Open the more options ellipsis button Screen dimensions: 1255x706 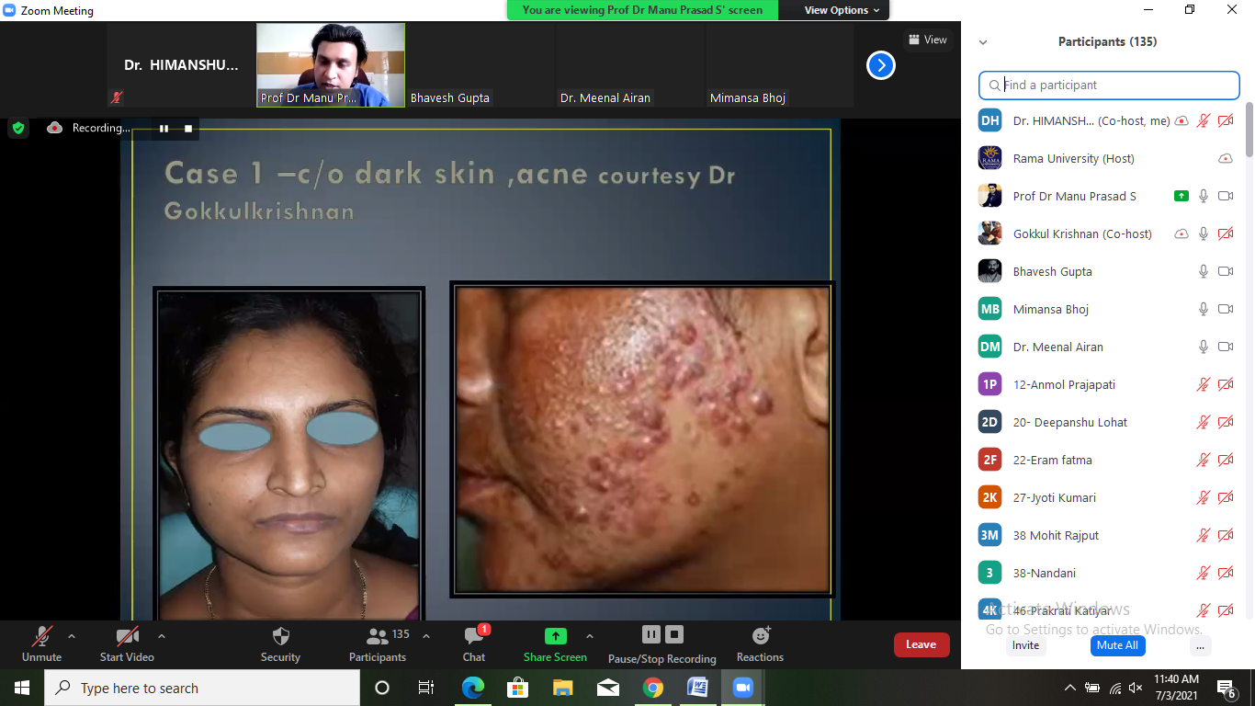1199,645
